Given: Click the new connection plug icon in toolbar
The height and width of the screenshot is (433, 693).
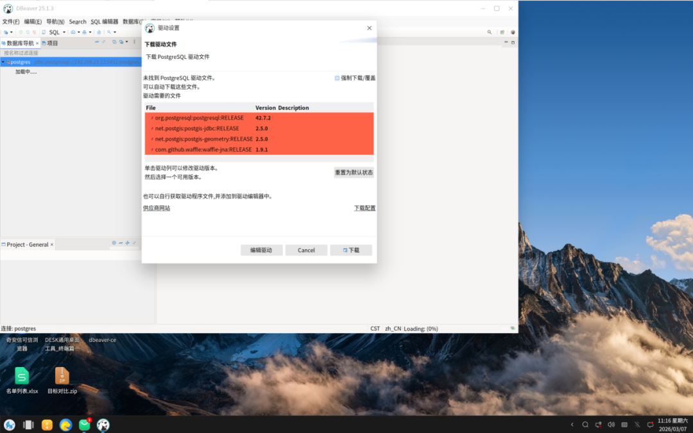Looking at the screenshot, I should (x=6, y=32).
